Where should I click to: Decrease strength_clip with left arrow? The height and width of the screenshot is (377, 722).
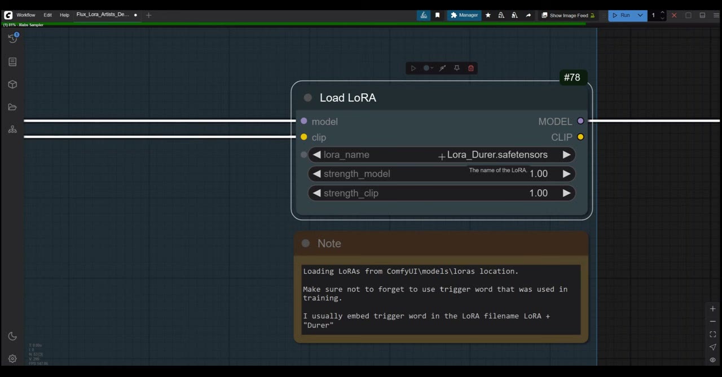316,193
